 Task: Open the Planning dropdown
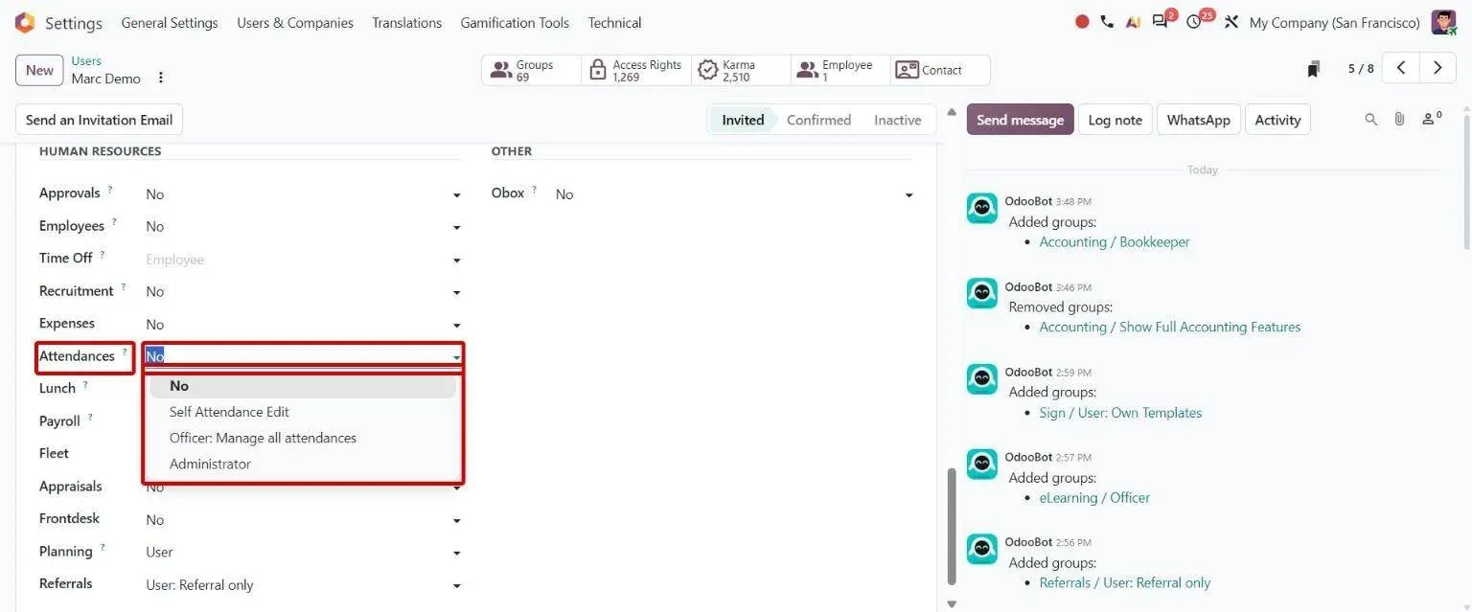[x=303, y=553]
